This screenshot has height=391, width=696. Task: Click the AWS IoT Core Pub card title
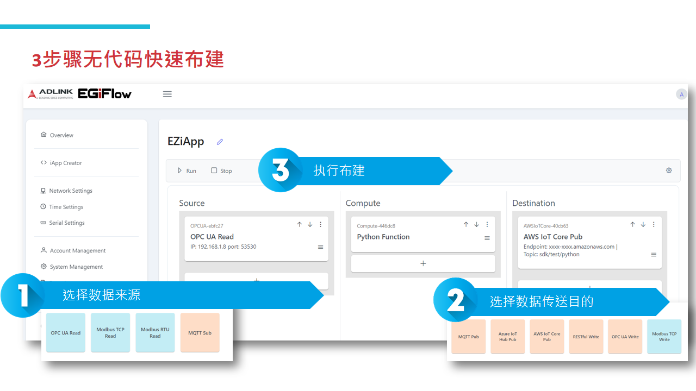click(553, 237)
